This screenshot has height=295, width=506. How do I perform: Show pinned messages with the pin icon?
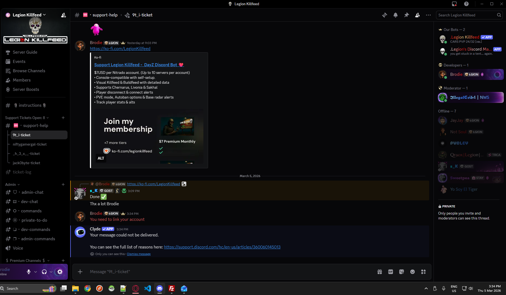coord(406,15)
